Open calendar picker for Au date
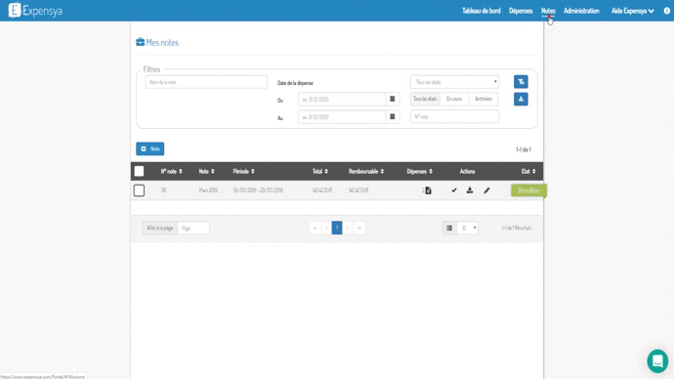Image resolution: width=674 pixels, height=379 pixels. pos(393,117)
